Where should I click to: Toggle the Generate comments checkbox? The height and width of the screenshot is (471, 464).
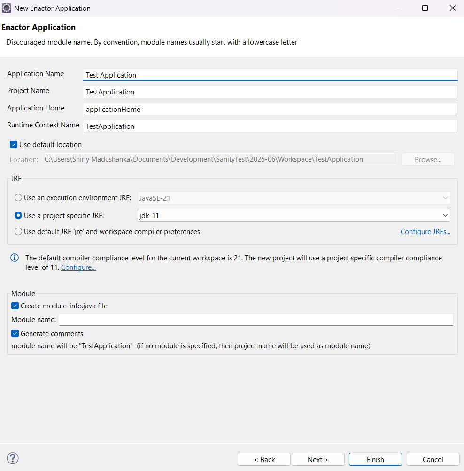[15, 333]
